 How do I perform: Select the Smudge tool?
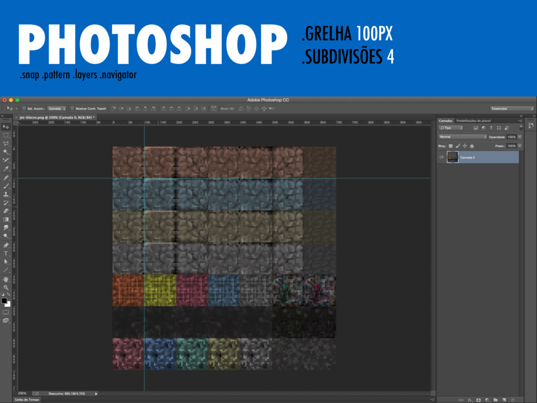click(6, 228)
